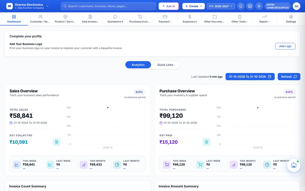Open the Other Documents tab
Viewport: 305px width, 191px height.
tap(215, 19)
